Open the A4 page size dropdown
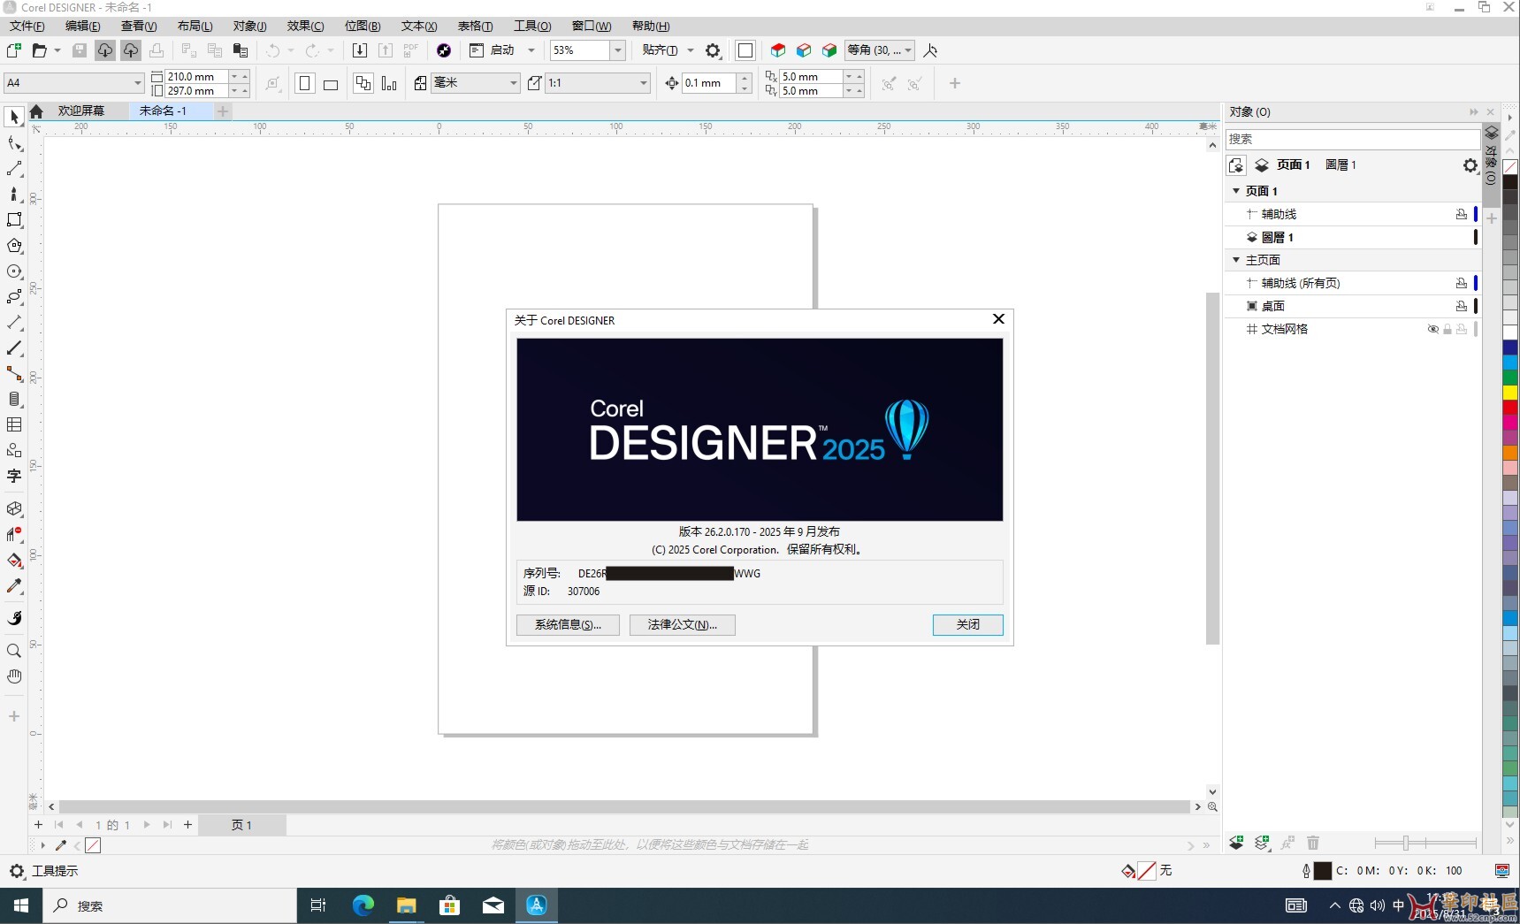Viewport: 1520px width, 924px height. tap(138, 83)
